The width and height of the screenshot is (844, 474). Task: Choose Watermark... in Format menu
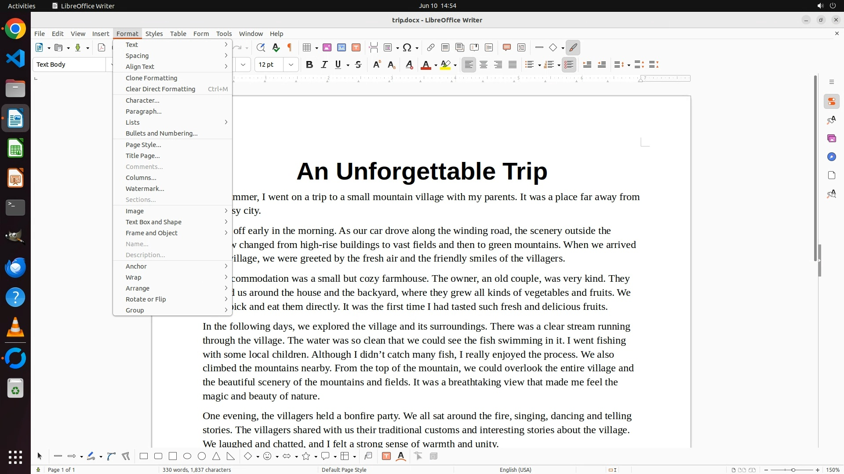145,189
